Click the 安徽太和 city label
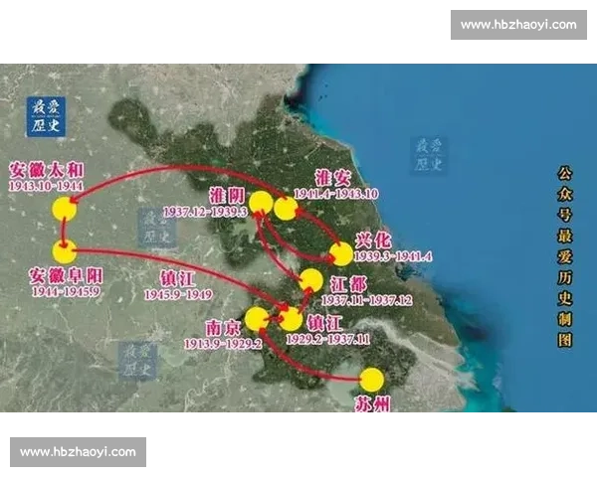 47,170
